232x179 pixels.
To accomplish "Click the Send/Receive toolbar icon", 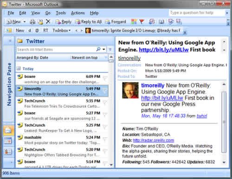I will pos(152,22).
